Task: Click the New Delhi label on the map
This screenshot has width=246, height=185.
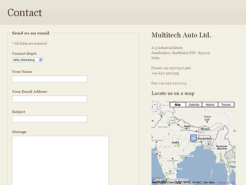Action: pos(163,127)
